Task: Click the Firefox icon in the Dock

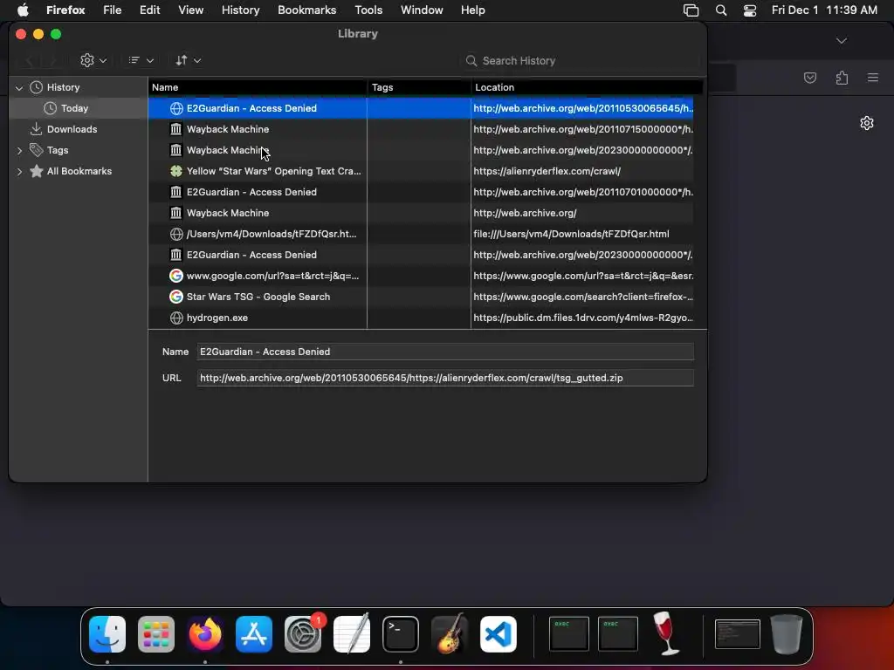Action: 204,634
